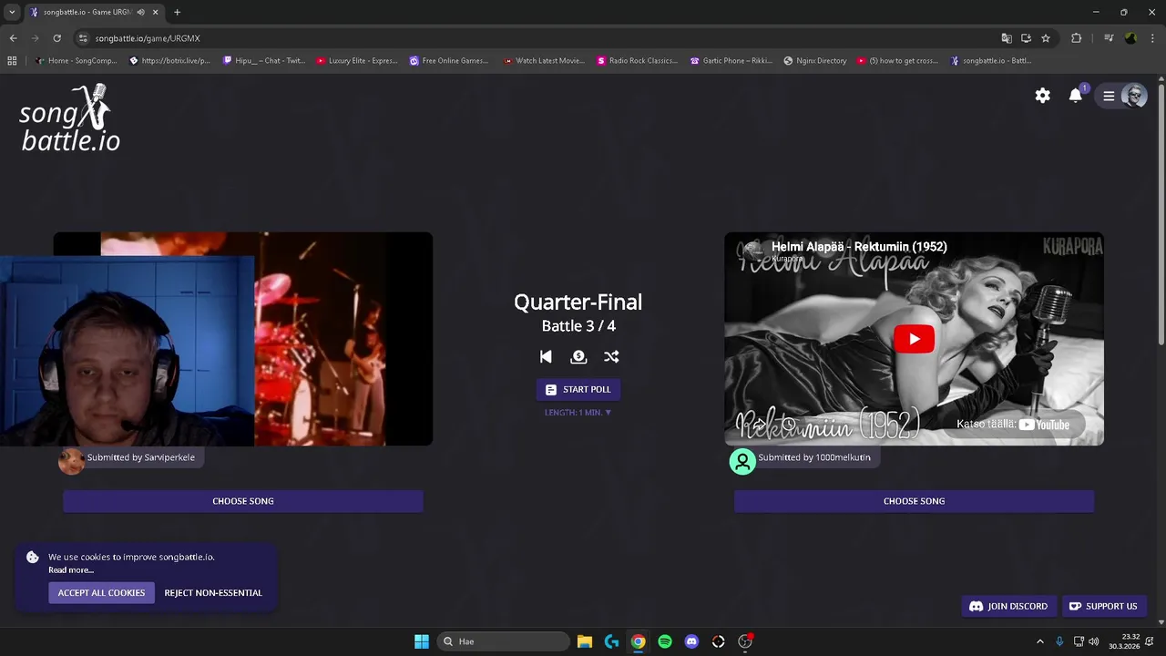Play the Helmi Alapää YouTube video
The height and width of the screenshot is (656, 1166).
(x=914, y=340)
